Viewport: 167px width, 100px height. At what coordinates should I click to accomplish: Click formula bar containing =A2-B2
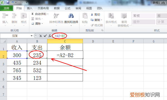[x=110, y=36]
